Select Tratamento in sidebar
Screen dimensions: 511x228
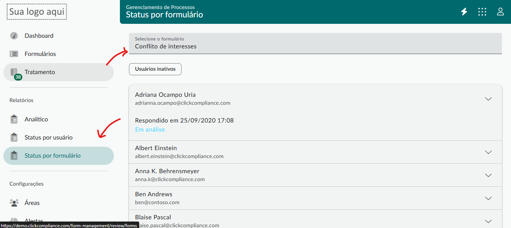click(59, 72)
